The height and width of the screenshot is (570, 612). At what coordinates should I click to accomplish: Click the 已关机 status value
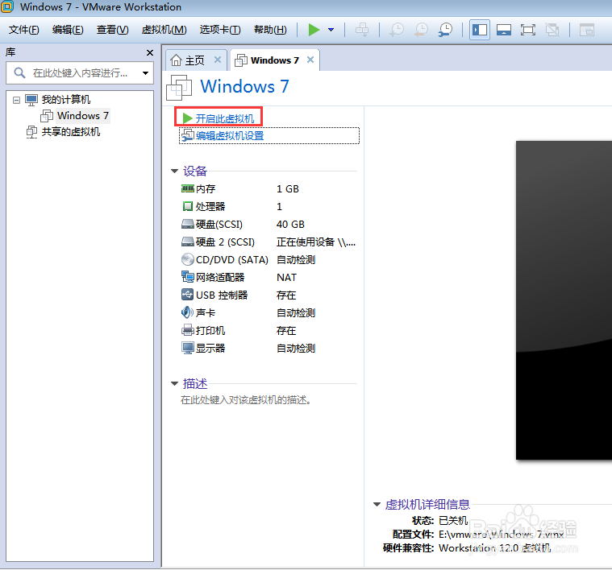tap(453, 521)
